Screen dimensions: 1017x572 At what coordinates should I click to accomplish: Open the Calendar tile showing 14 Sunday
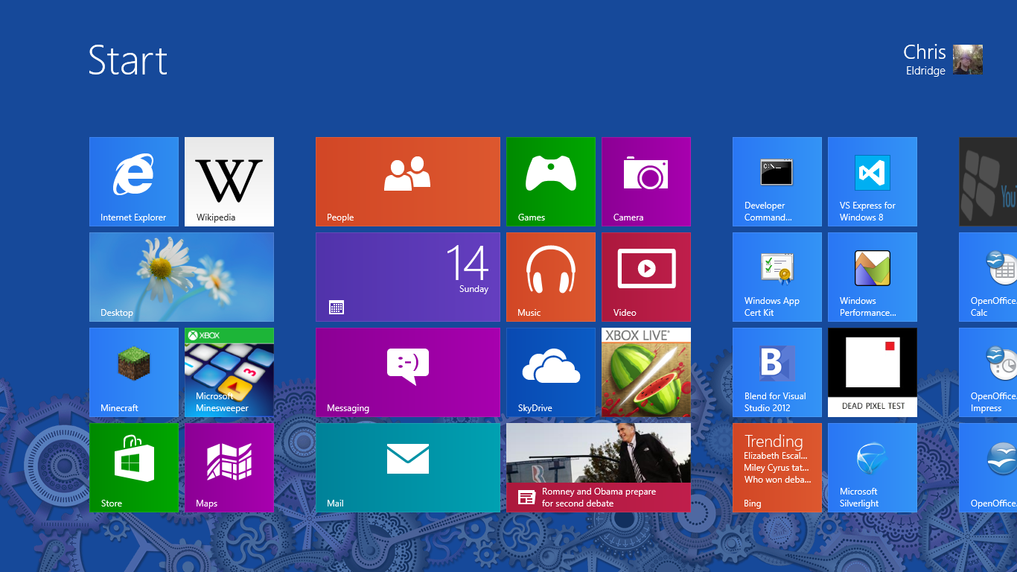tap(408, 277)
